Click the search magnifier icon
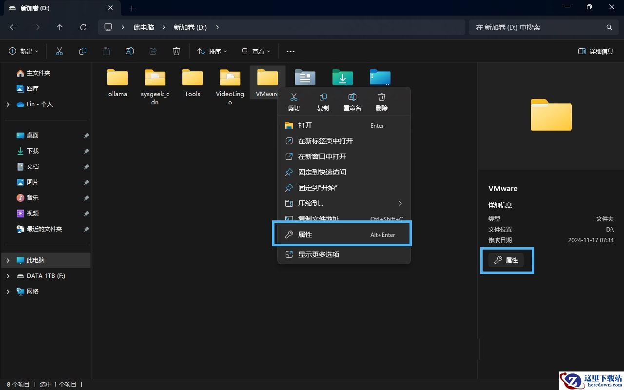This screenshot has width=624, height=390. pos(609,27)
